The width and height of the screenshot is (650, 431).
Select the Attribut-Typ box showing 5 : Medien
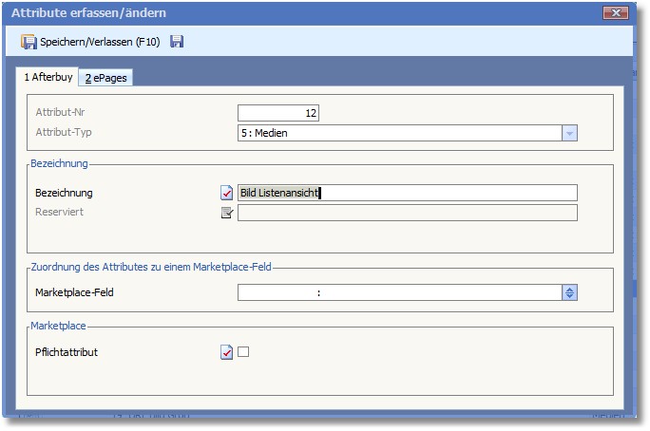[x=399, y=133]
